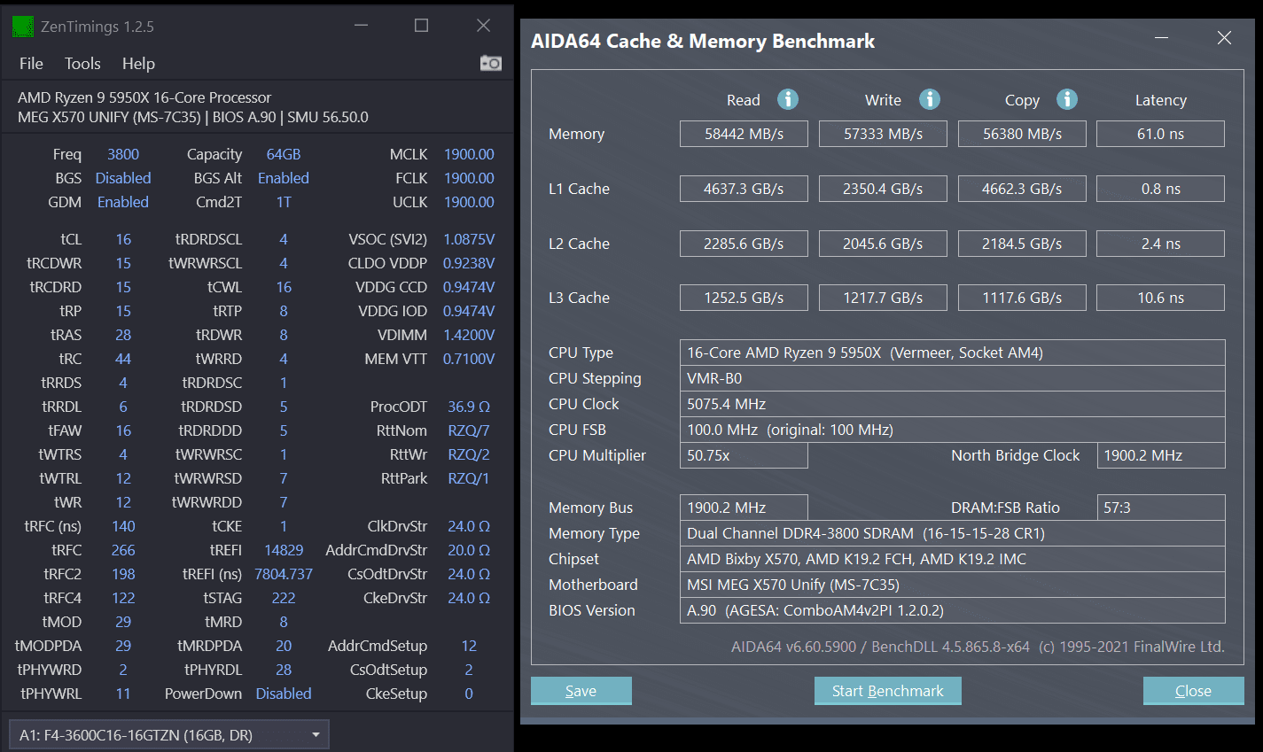Click the L3 Cache Read 1252.5 GB/s field
1263x752 pixels.
pos(744,298)
